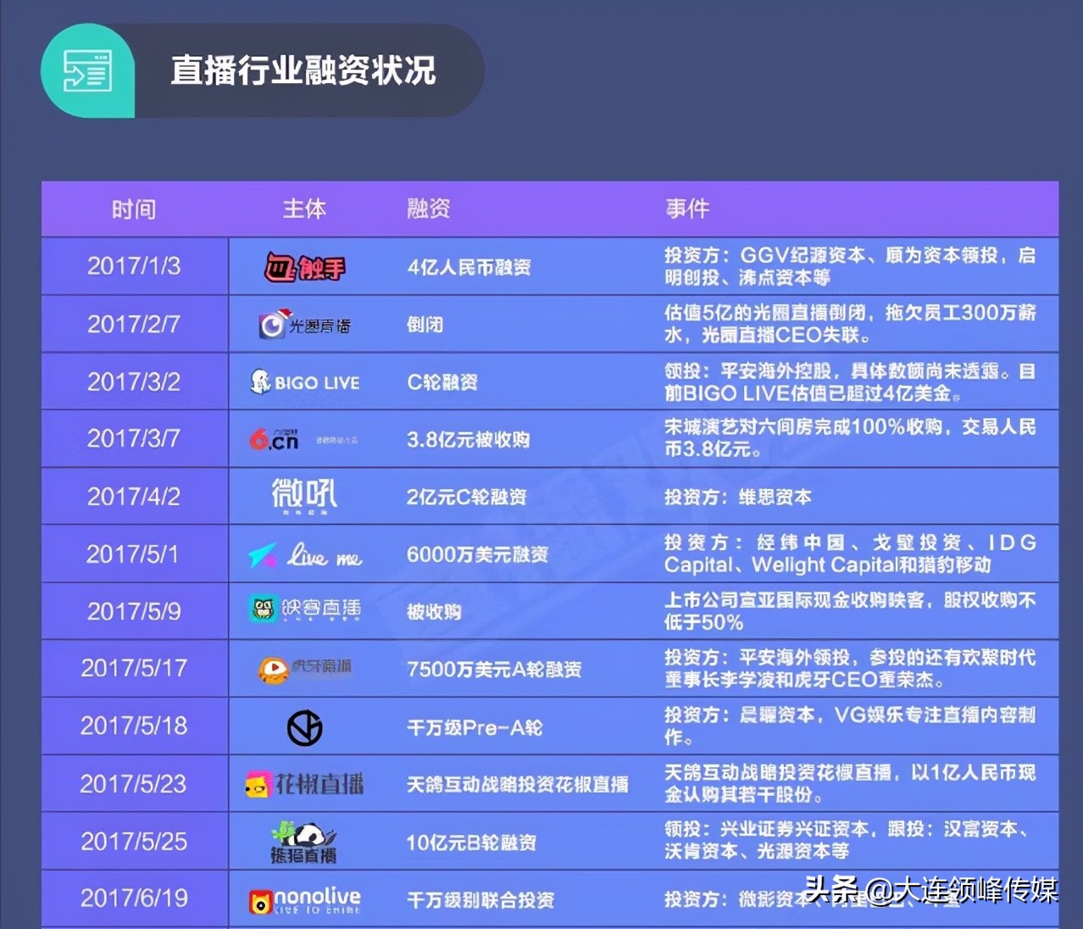The height and width of the screenshot is (929, 1083).
Task: Select date cell 2017/1/3
Action: [134, 266]
